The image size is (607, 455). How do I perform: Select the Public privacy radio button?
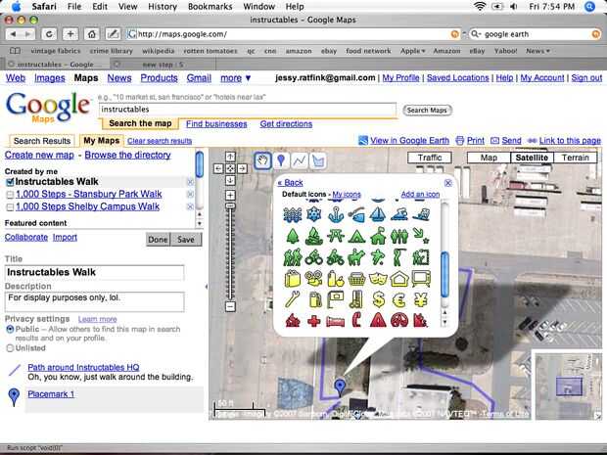coord(10,329)
